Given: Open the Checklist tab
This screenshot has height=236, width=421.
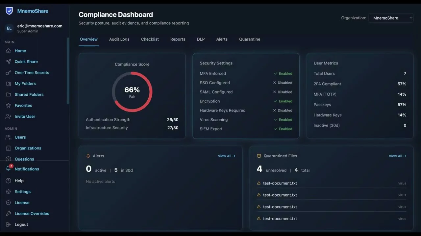Looking at the screenshot, I should coord(150,39).
